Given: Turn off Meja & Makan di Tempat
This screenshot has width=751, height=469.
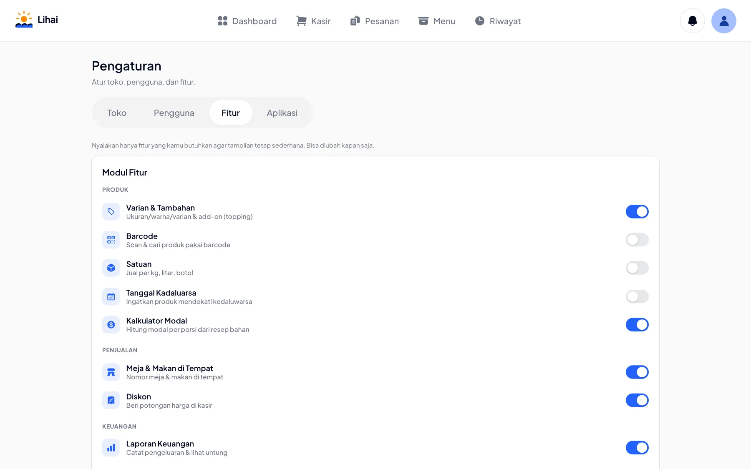Looking at the screenshot, I should [x=637, y=372].
